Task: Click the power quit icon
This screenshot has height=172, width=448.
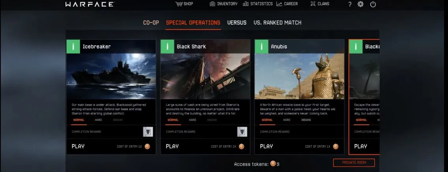Action: click(373, 4)
